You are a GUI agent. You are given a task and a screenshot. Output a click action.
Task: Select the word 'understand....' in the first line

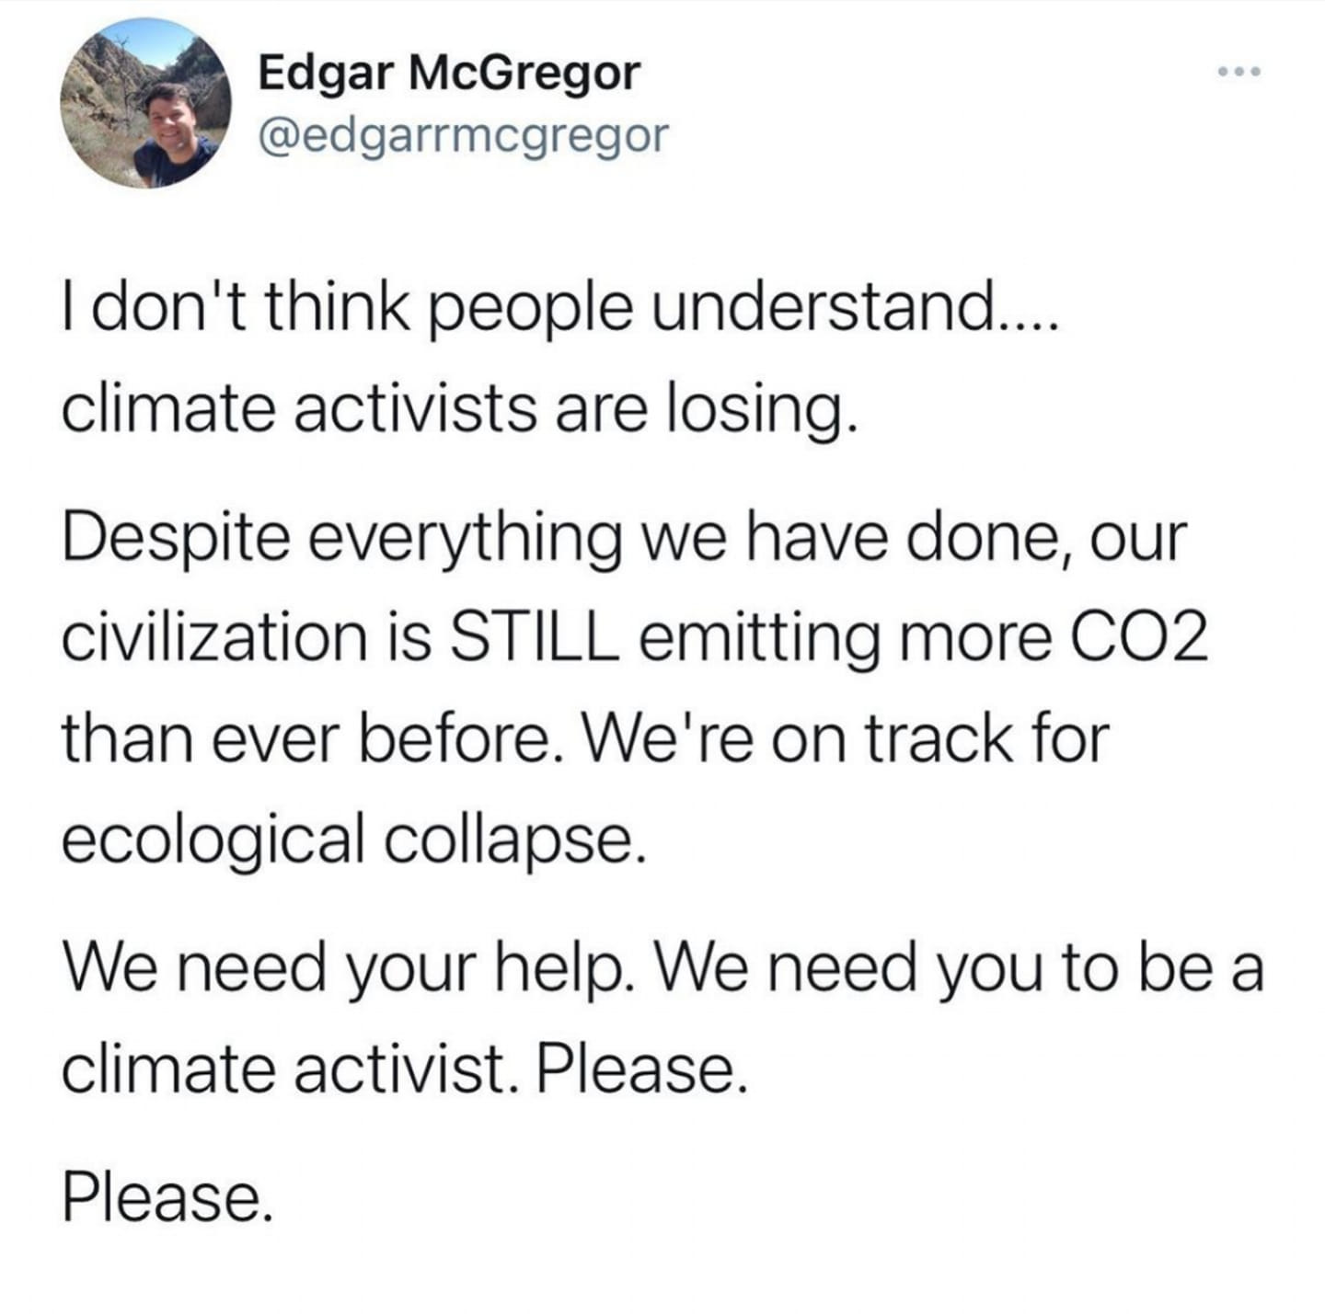click(x=857, y=308)
